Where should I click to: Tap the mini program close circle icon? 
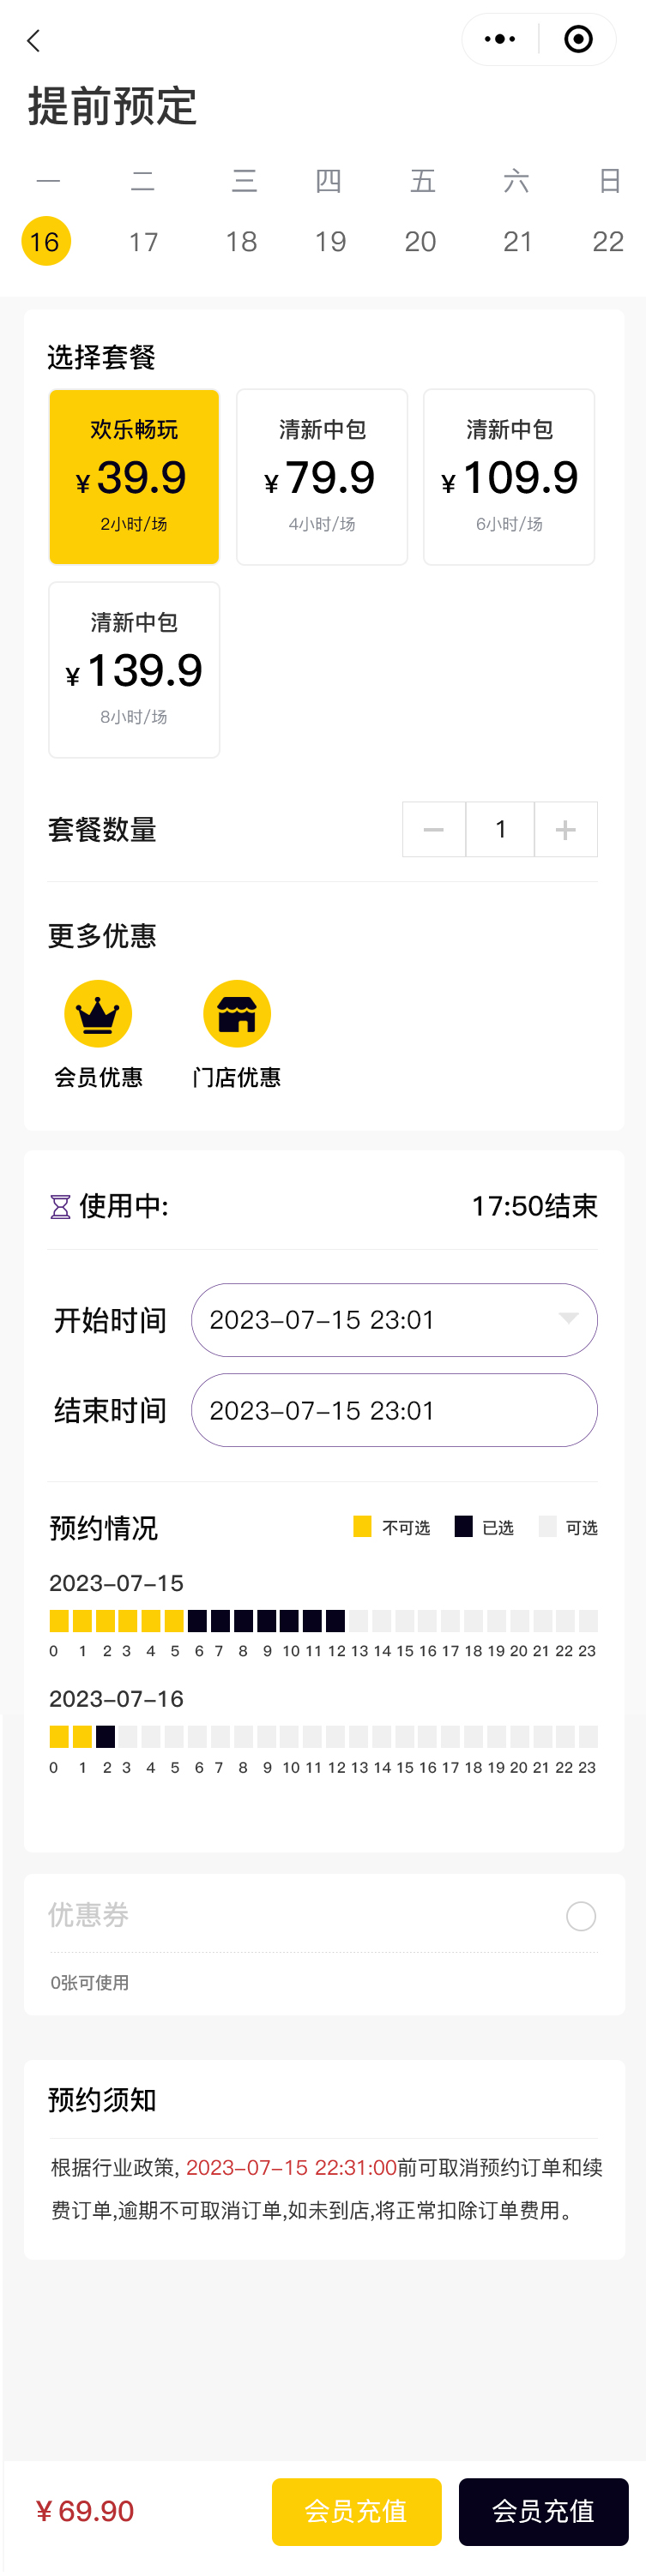[x=578, y=40]
